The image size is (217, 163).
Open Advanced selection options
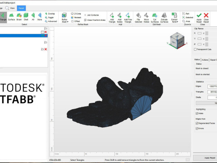tap(51, 21)
